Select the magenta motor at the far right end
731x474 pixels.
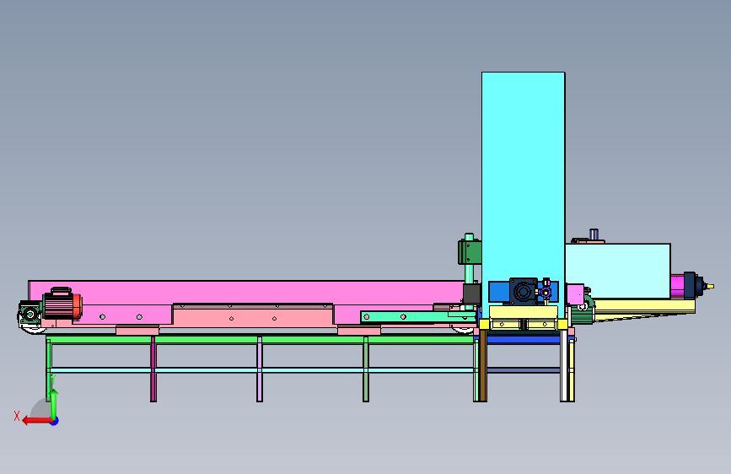click(x=678, y=286)
